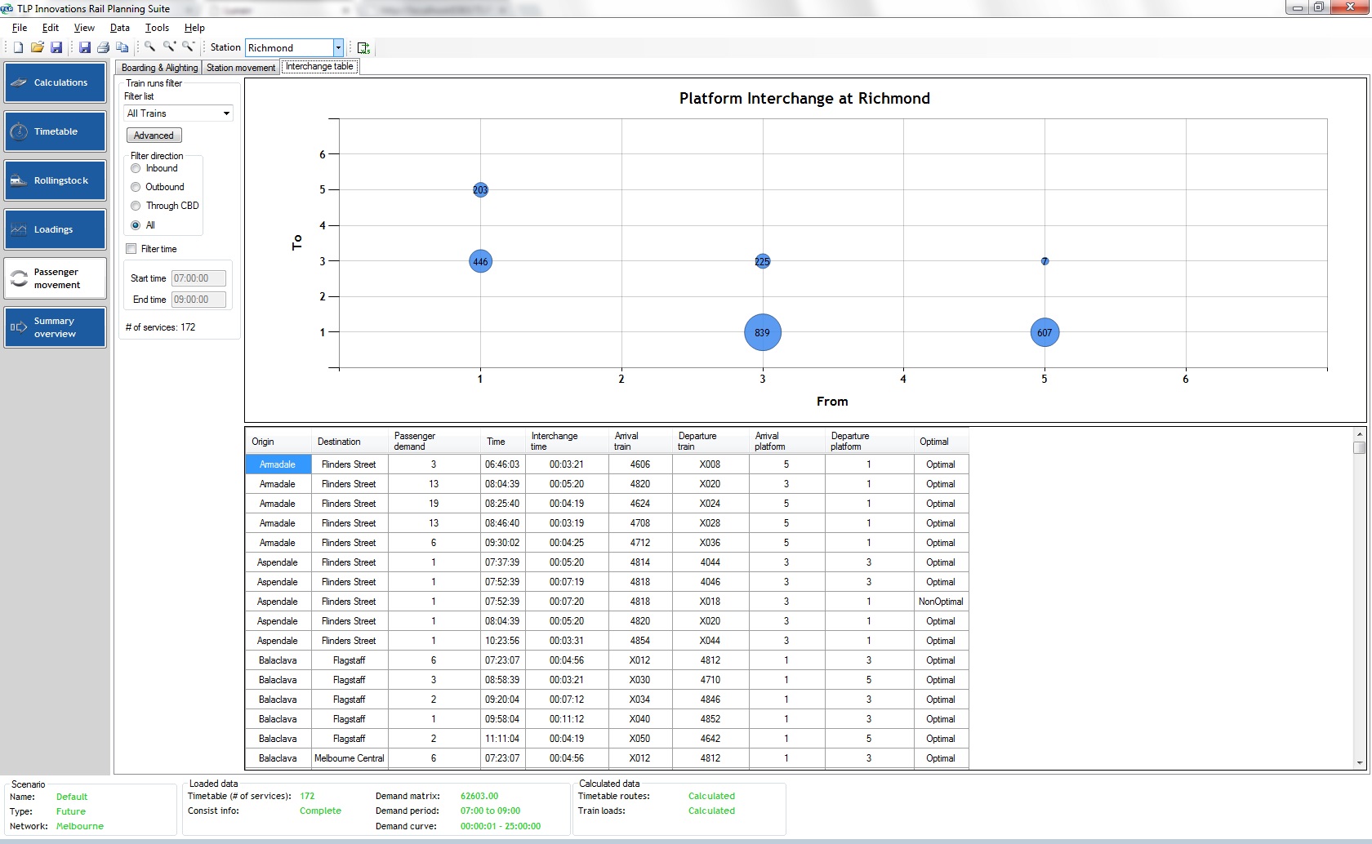Viewport: 1372px width, 844px height.
Task: Click the TLP application icon in title bar
Action: 7,8
